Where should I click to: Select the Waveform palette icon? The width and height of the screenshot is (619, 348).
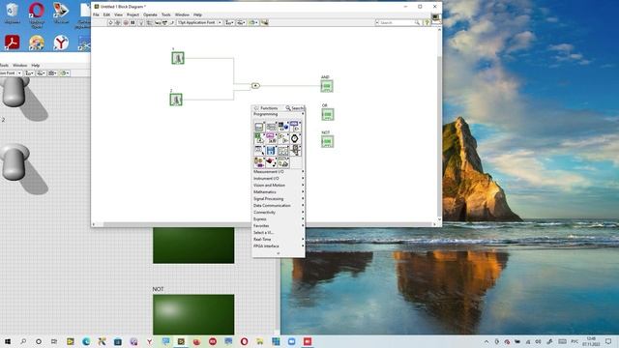click(x=283, y=151)
